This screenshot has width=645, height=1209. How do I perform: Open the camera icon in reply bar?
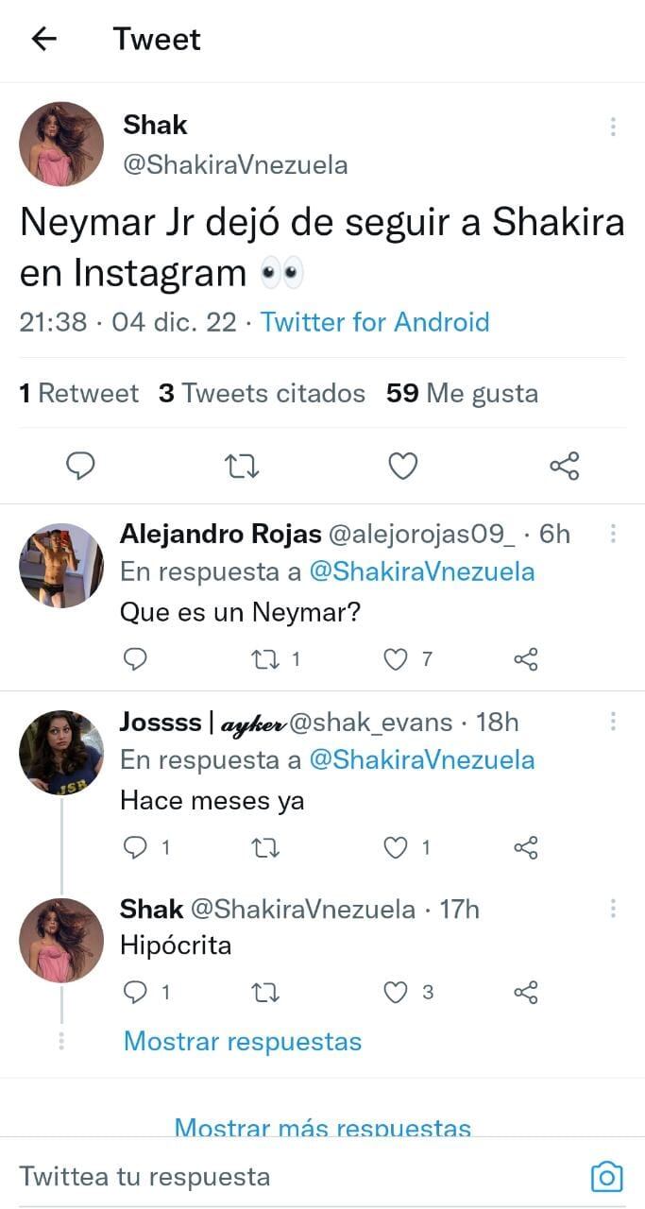click(x=606, y=1176)
